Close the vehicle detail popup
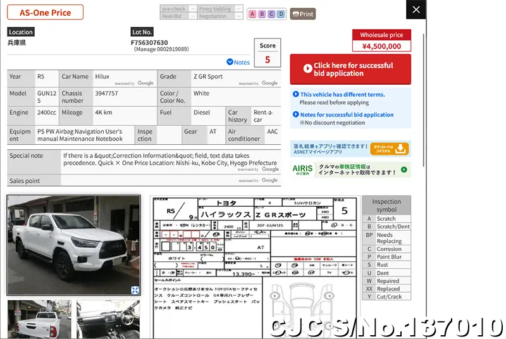This screenshot has width=506, height=339. pyautogui.click(x=416, y=9)
